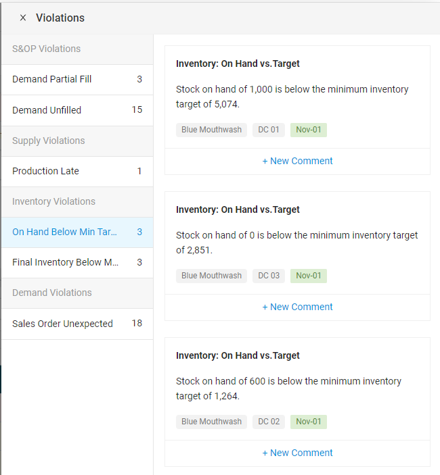The height and width of the screenshot is (475, 440).
Task: Select Demand Partial Fill violations
Action: (x=76, y=79)
